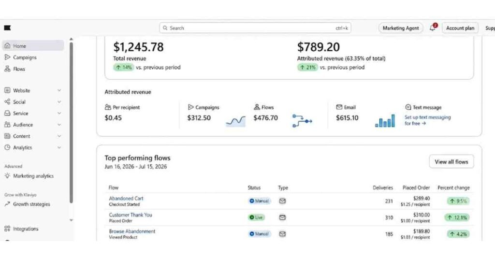Screen dimensions: 495x260
Task: Click the Marketing analytics lightbulb icon
Action: coord(7,176)
